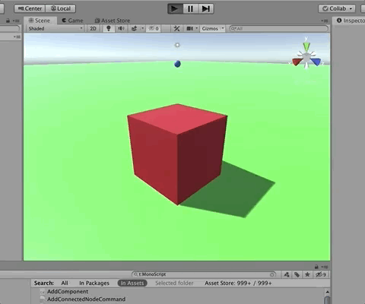Toggle scene lighting lightbulb icon
The image size is (365, 304).
pyautogui.click(x=109, y=28)
